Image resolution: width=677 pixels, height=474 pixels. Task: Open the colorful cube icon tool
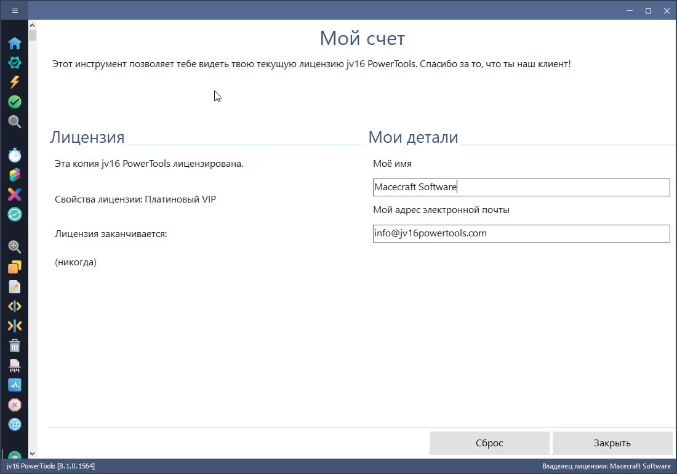pyautogui.click(x=15, y=175)
